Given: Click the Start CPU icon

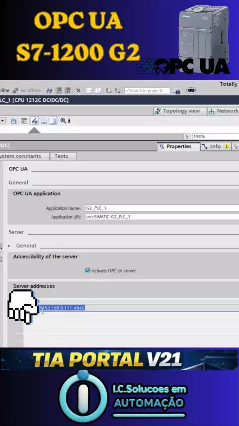Looking at the screenshot, I should tap(58, 90).
